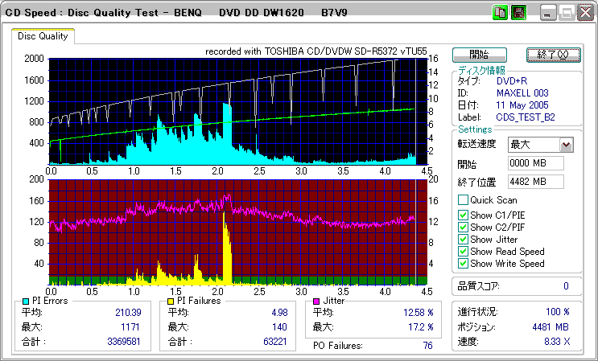Click the PI Errors average 210.39
Screen dimensions: 598x361
click(x=128, y=313)
